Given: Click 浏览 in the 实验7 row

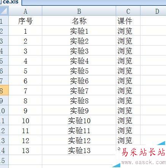Looking at the screenshot, I should click(x=128, y=91).
